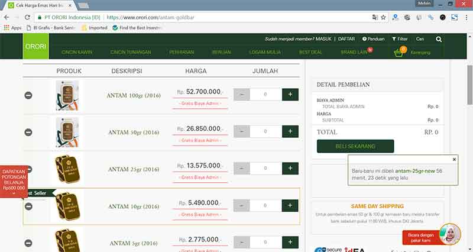This screenshot has height=252, width=473.
Task: Open the BEST DEAL menu
Action: click(x=310, y=52)
